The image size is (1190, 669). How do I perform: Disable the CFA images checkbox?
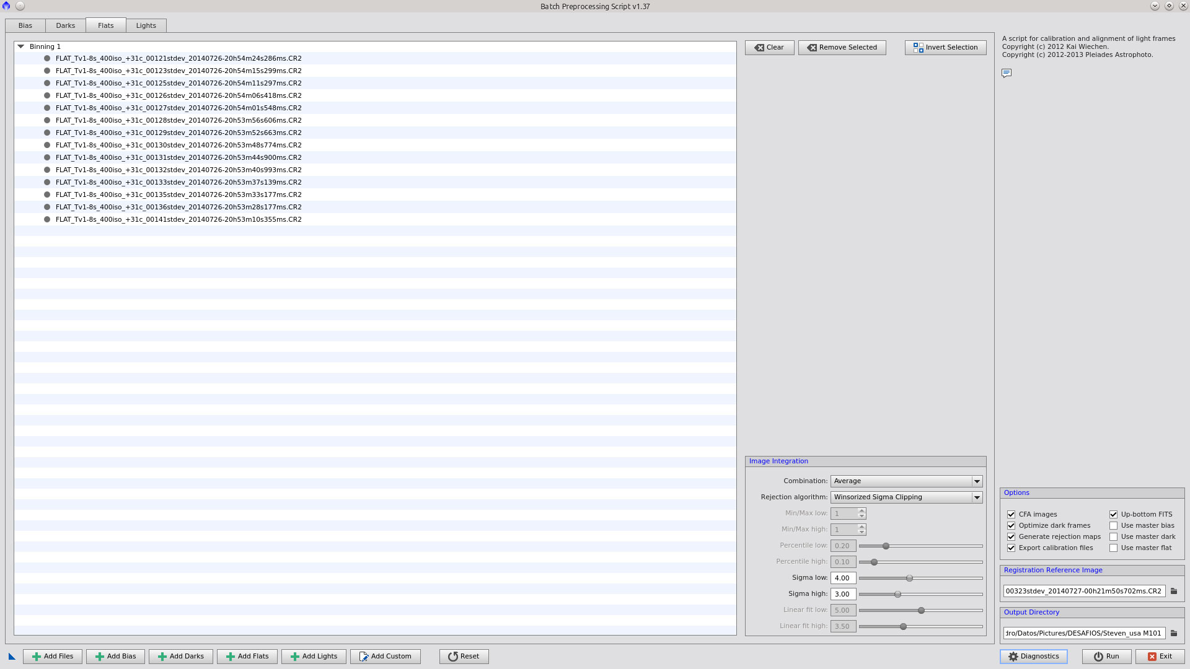1011,515
